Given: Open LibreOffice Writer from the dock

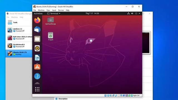Looking at the screenshot, I should [x=37, y=57].
